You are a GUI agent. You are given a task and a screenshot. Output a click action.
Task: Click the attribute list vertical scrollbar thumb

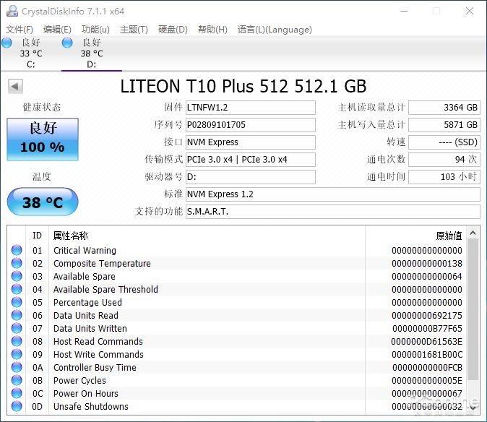473,309
